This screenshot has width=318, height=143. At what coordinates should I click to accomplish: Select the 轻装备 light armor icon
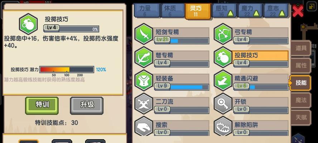[x=144, y=80]
